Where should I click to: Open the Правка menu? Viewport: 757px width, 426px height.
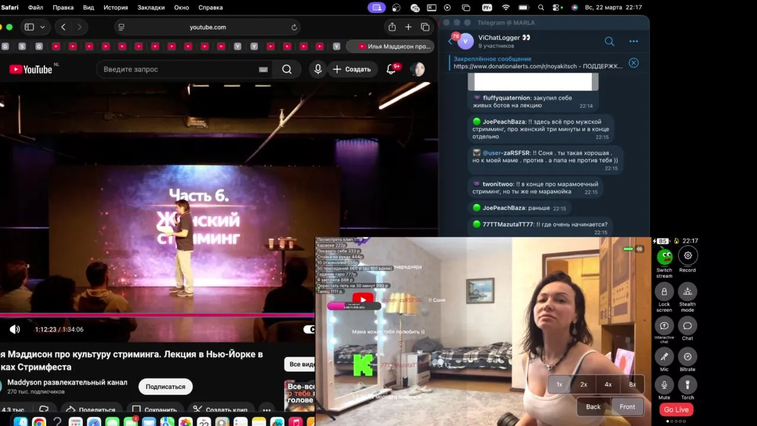63,8
